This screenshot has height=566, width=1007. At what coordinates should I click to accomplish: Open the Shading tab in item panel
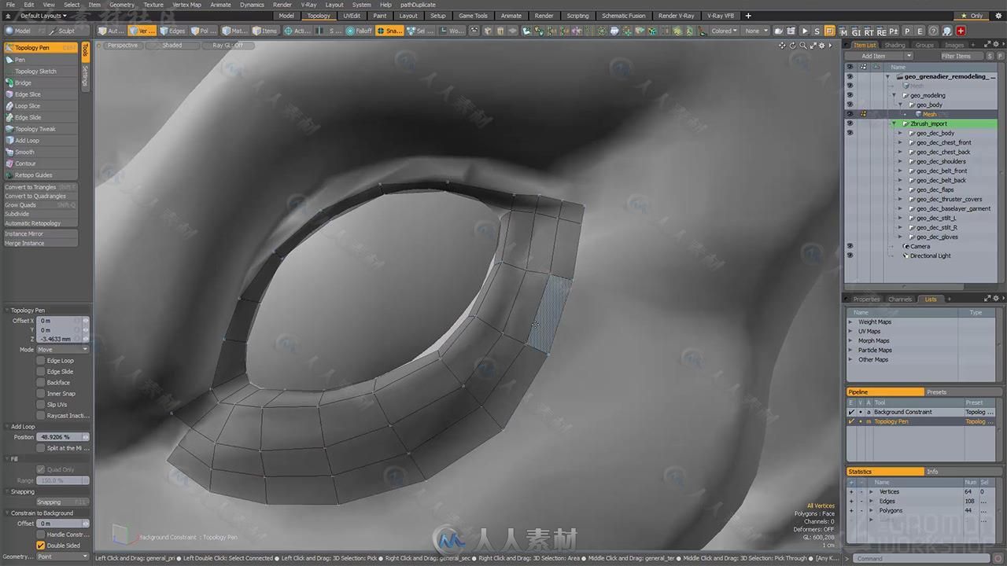(895, 45)
